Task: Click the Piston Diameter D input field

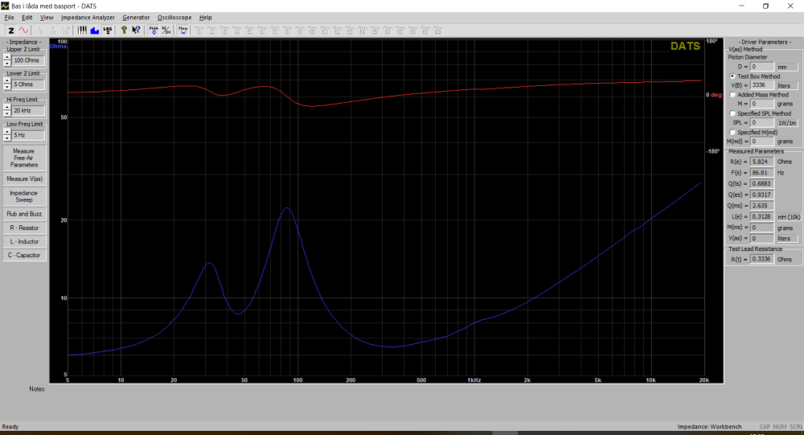Action: point(762,67)
